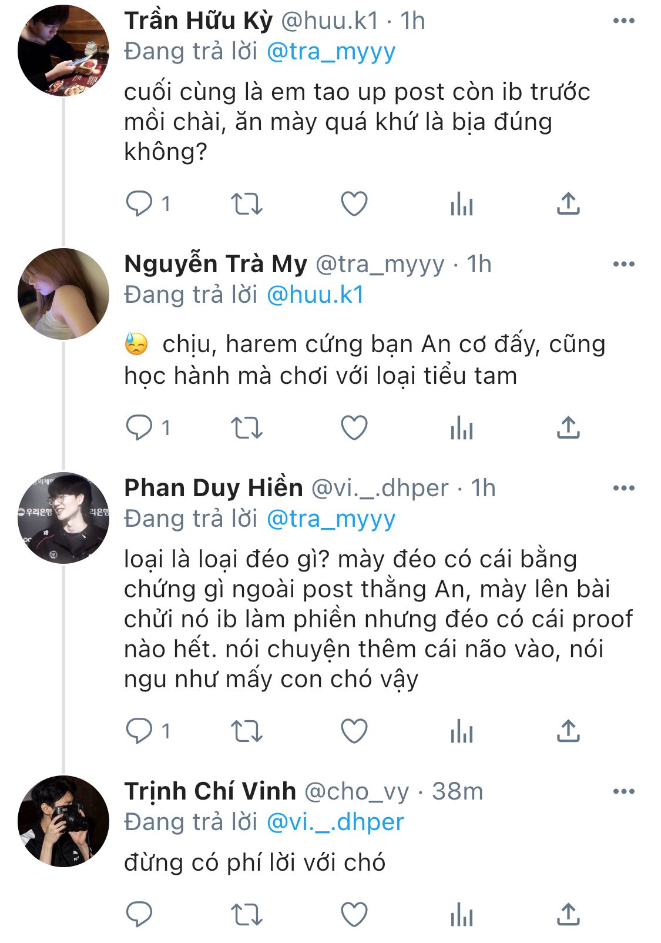
Task: Like Phan Duy Hiền's reply
Action: 354,731
